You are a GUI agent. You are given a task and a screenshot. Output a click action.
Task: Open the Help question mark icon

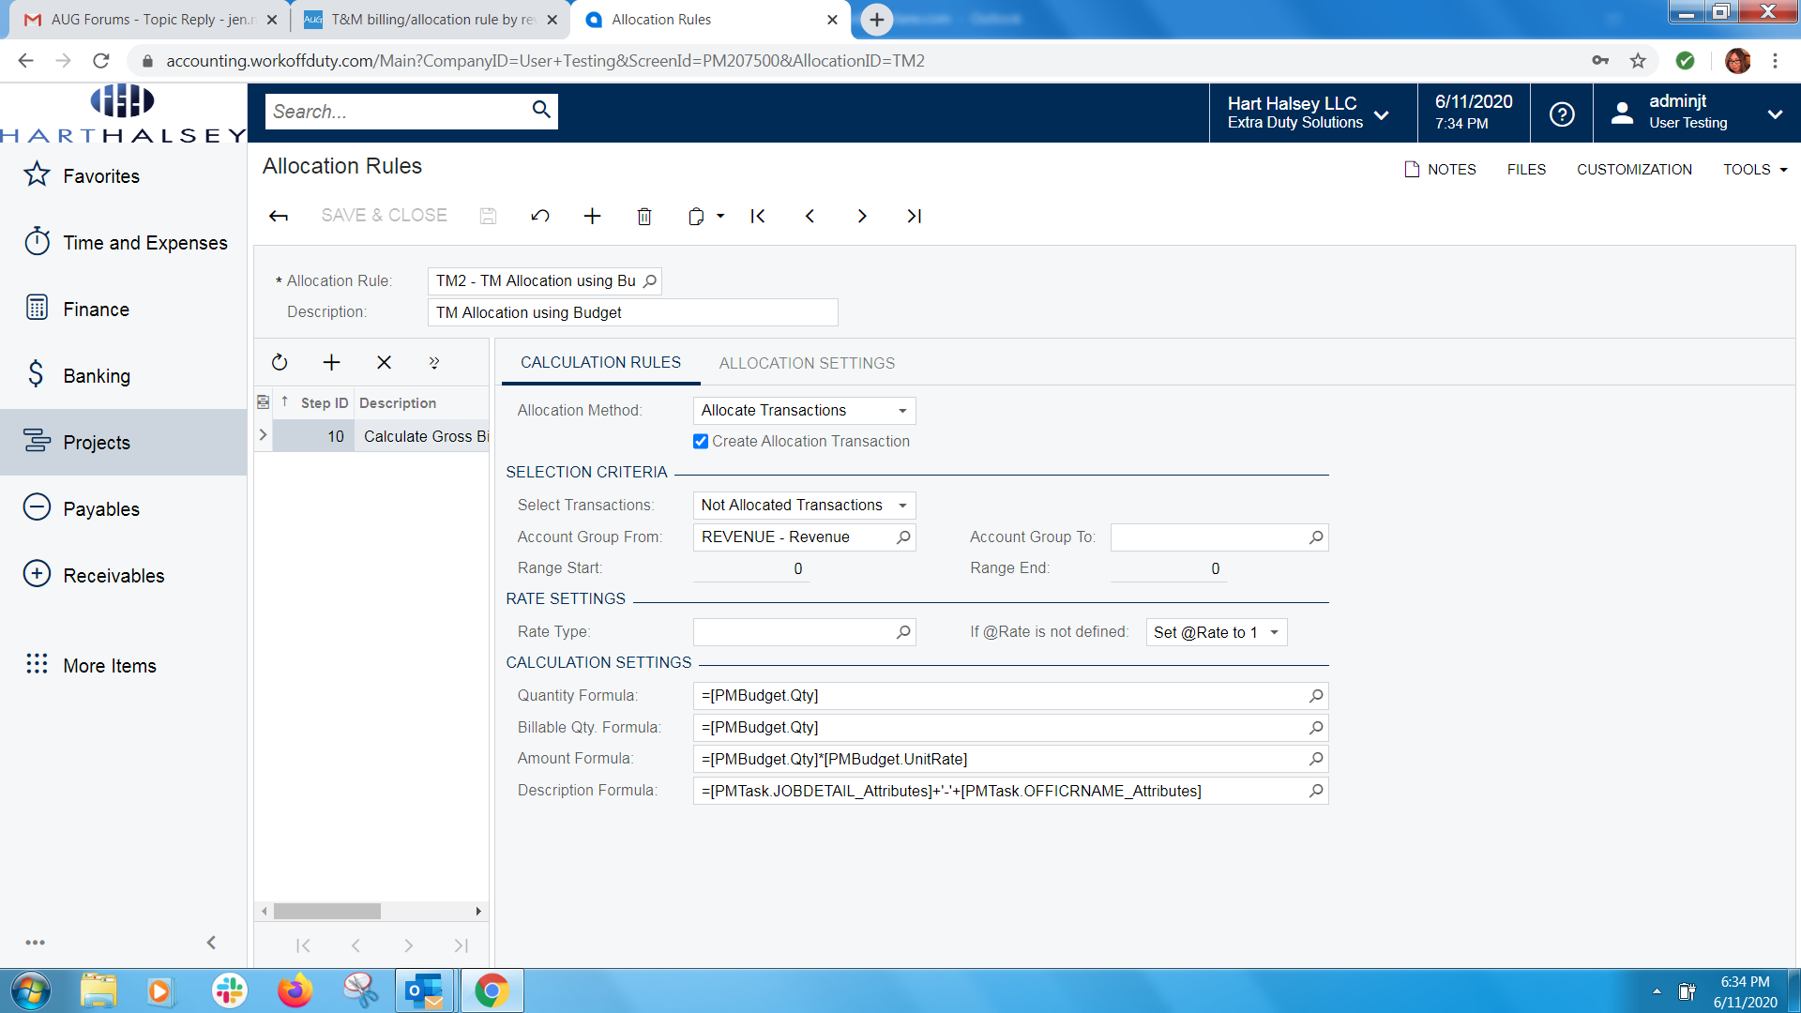[1561, 114]
